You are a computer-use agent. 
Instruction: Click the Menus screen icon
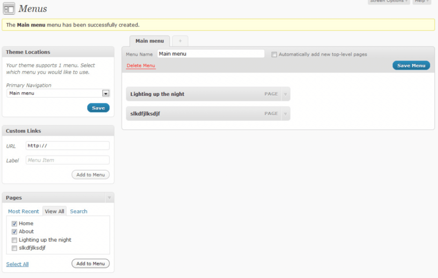pyautogui.click(x=9, y=8)
